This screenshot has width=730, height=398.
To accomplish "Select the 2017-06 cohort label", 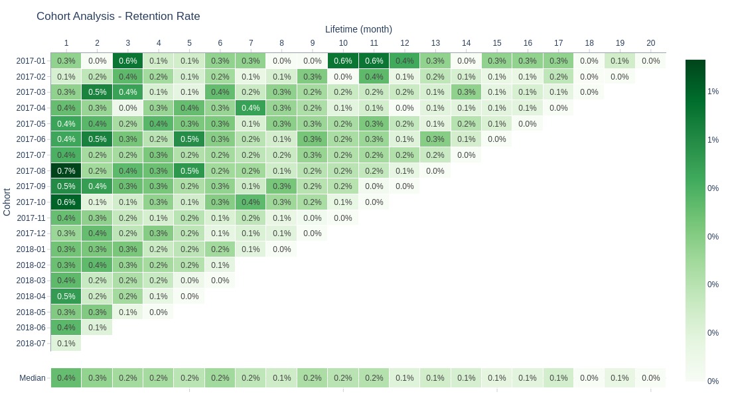I will [x=31, y=139].
